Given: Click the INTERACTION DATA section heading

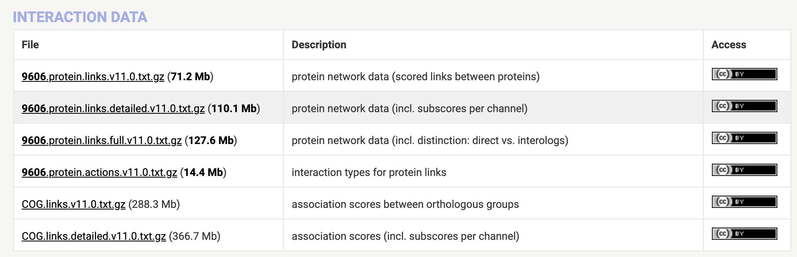Looking at the screenshot, I should coord(80,17).
